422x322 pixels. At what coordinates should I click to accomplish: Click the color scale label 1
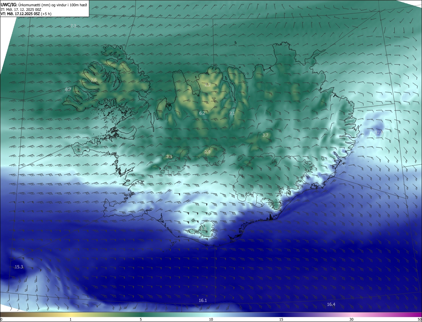coord(71,319)
